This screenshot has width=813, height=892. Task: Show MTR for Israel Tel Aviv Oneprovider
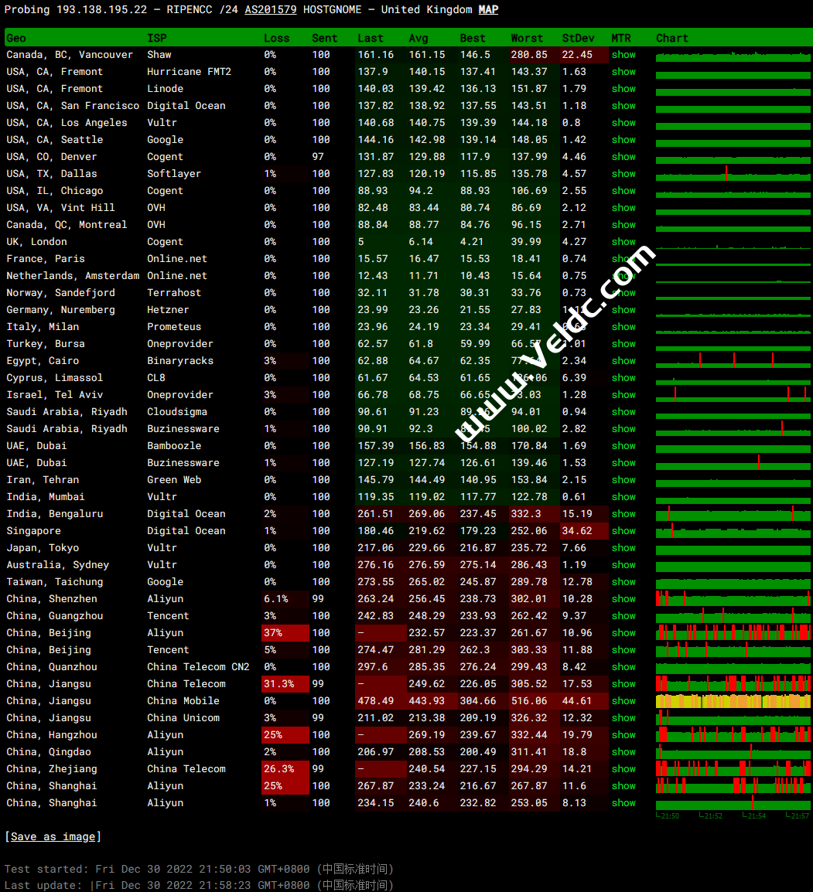[x=623, y=395]
